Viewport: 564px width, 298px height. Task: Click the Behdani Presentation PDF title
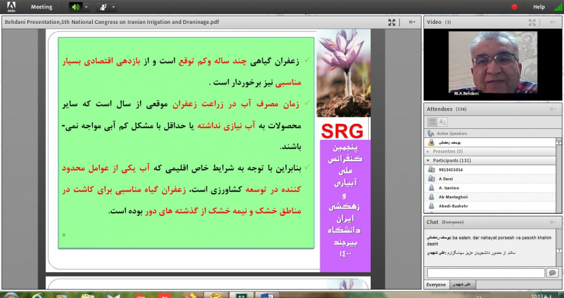[x=112, y=22]
